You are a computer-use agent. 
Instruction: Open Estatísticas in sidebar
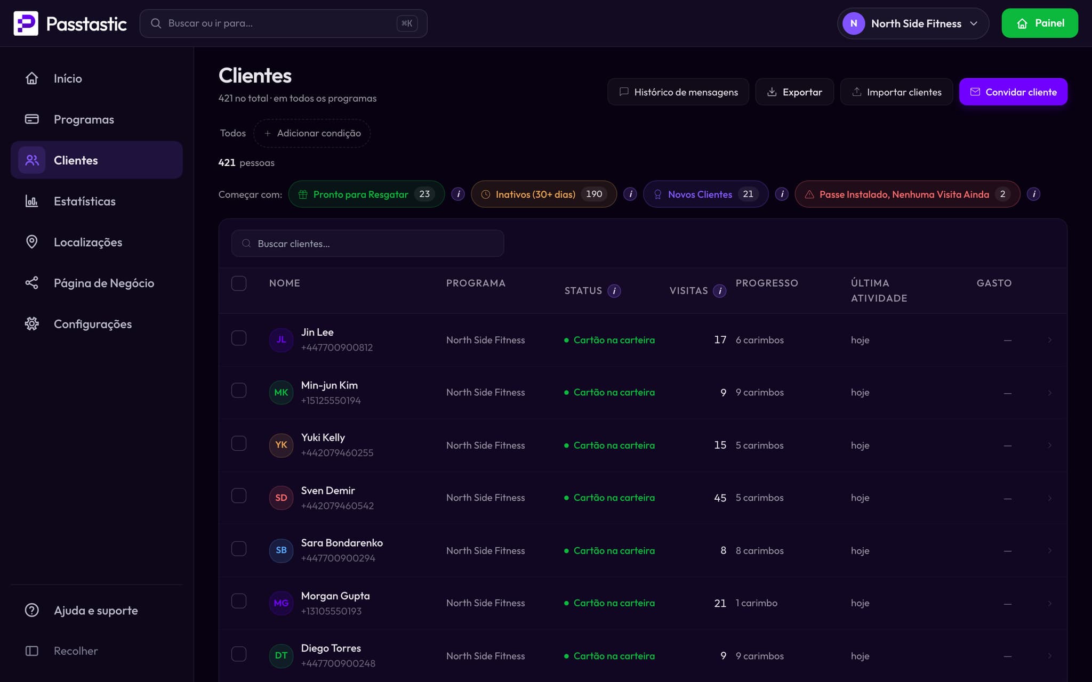(x=97, y=201)
